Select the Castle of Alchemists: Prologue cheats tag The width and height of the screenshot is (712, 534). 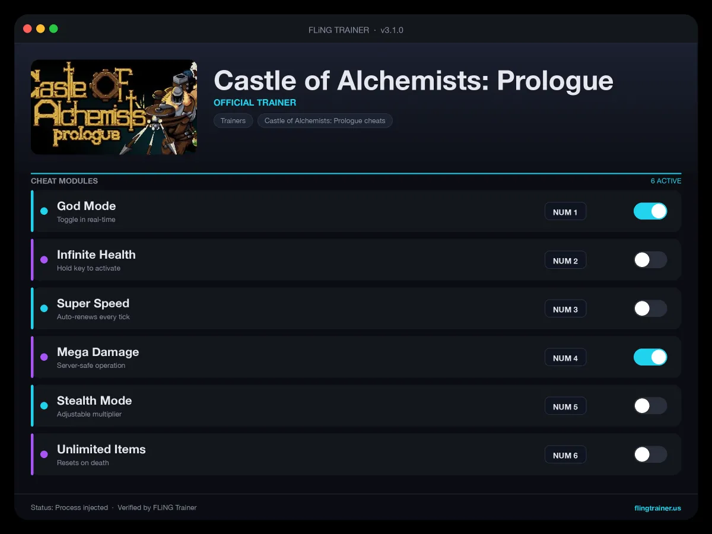click(325, 120)
